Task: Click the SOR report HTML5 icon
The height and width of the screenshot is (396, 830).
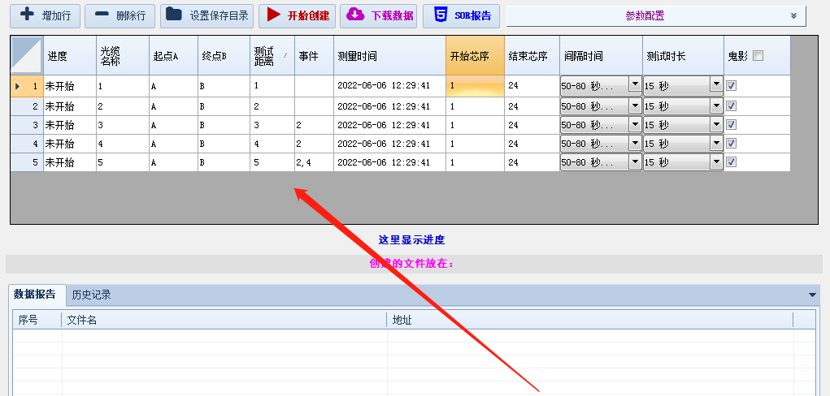Action: (440, 15)
